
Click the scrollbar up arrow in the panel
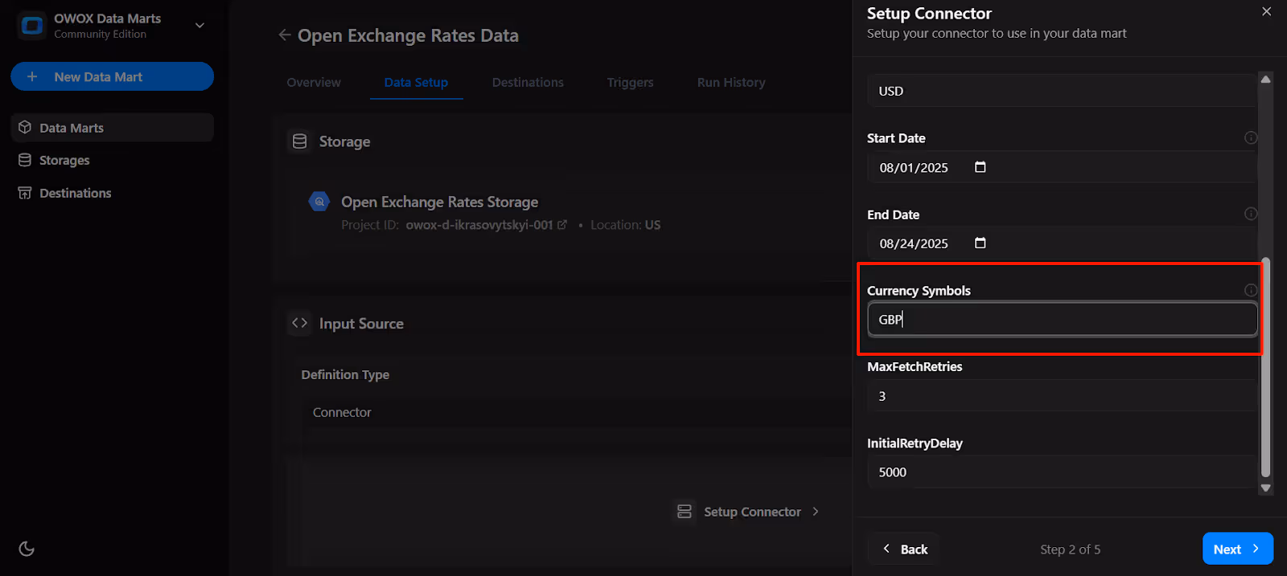point(1265,80)
